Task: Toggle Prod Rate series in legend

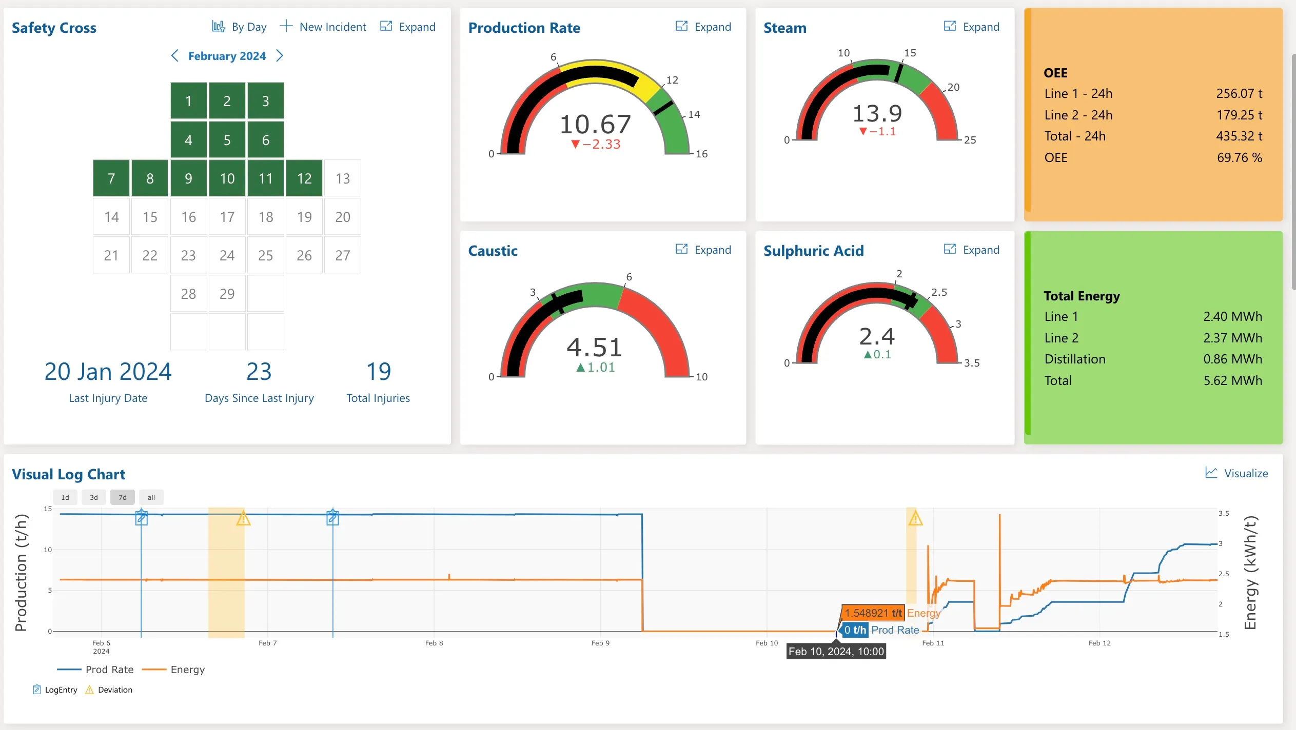Action: tap(95, 670)
